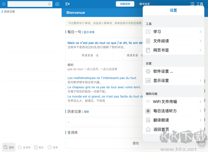Open the camera translation icon
This screenshot has width=208, height=152.
click(57, 4)
